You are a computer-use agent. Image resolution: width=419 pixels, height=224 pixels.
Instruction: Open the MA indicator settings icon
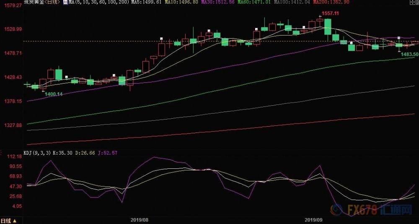coord(65,2)
